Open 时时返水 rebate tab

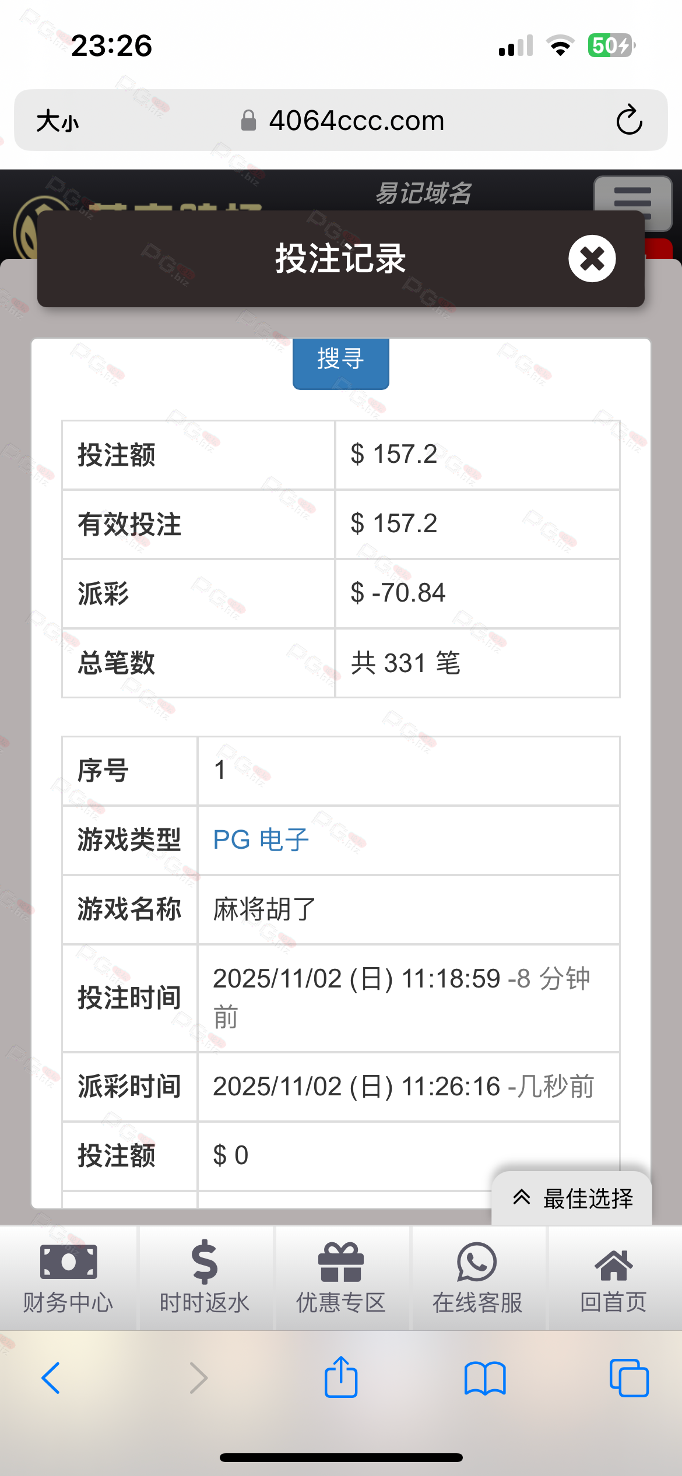coord(205,1277)
